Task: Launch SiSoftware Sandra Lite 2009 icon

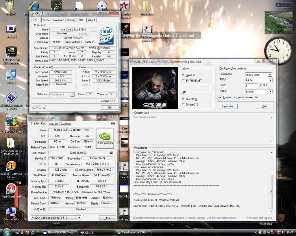Action: pyautogui.click(x=11, y=101)
